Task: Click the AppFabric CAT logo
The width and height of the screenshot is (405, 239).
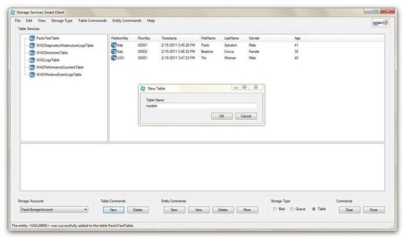Action: click(381, 23)
